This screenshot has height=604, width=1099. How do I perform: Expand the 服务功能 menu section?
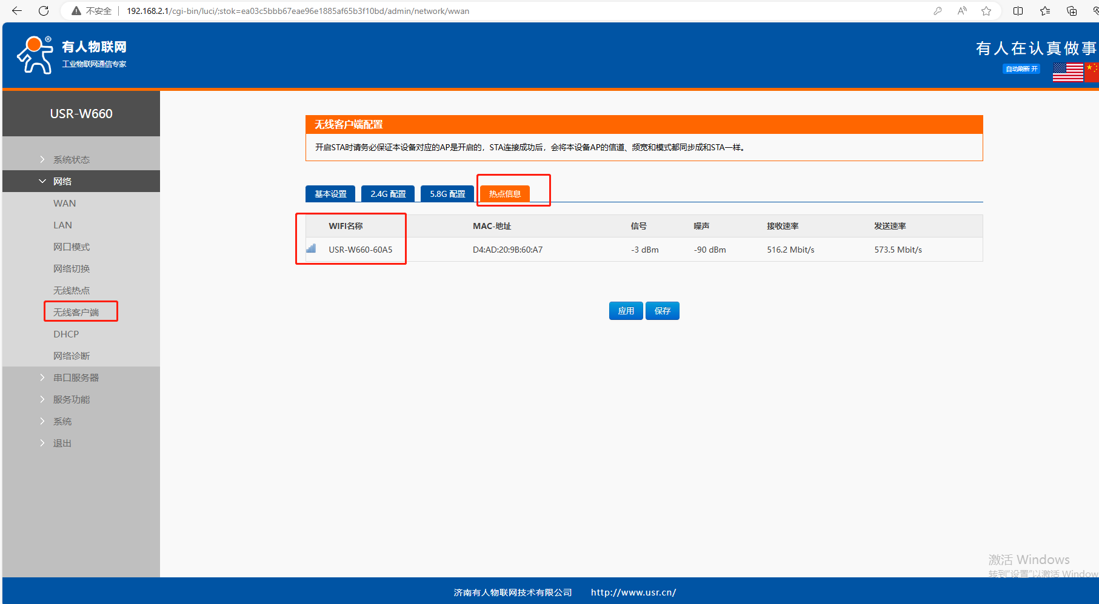(71, 400)
